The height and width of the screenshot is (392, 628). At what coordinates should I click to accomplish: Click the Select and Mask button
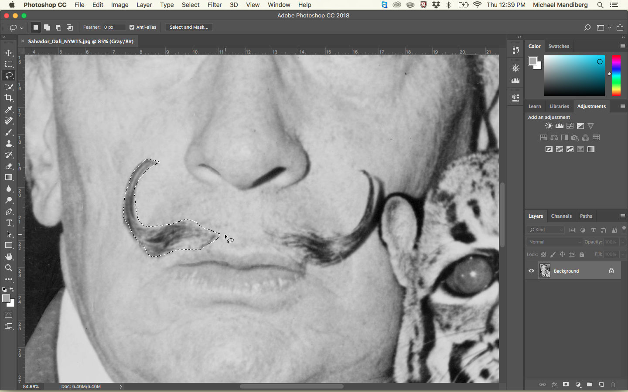pyautogui.click(x=189, y=27)
